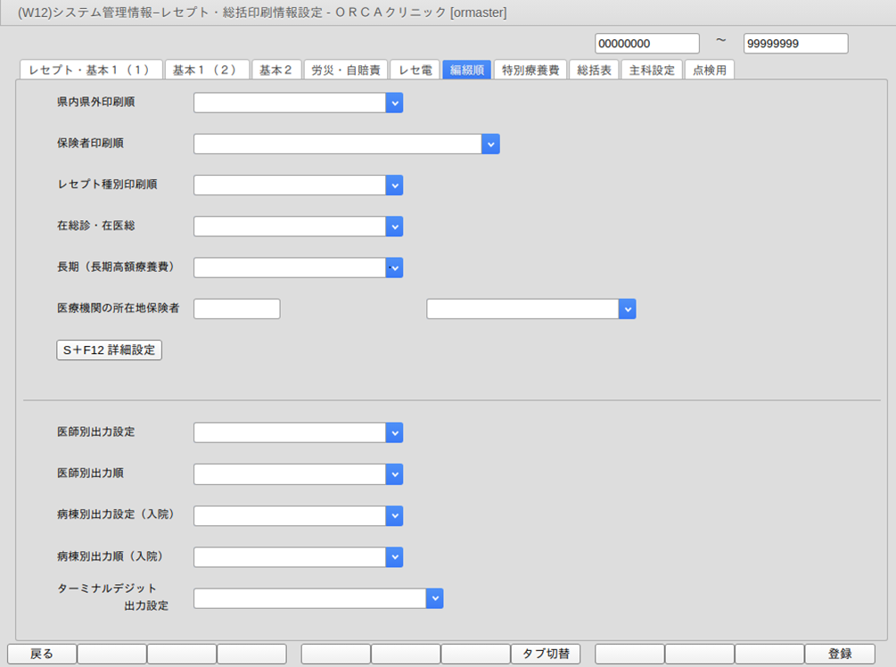Open the 保険者印刷順 dropdown list
The image size is (896, 667).
[490, 144]
